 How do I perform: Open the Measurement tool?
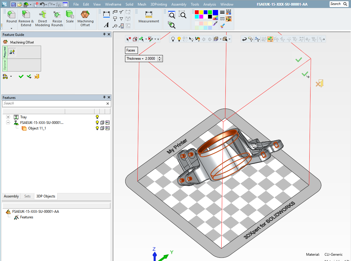coord(148,17)
